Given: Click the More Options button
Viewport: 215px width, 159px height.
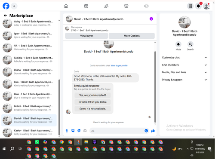Looking at the screenshot, I should [132, 36].
